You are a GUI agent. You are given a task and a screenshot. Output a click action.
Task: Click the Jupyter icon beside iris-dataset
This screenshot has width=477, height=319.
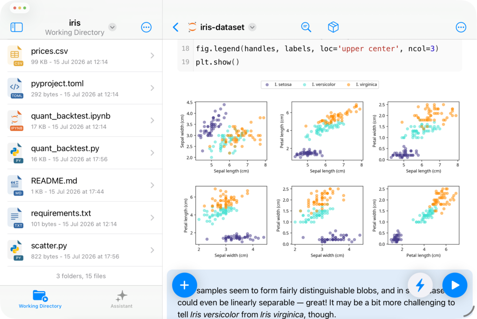point(192,27)
